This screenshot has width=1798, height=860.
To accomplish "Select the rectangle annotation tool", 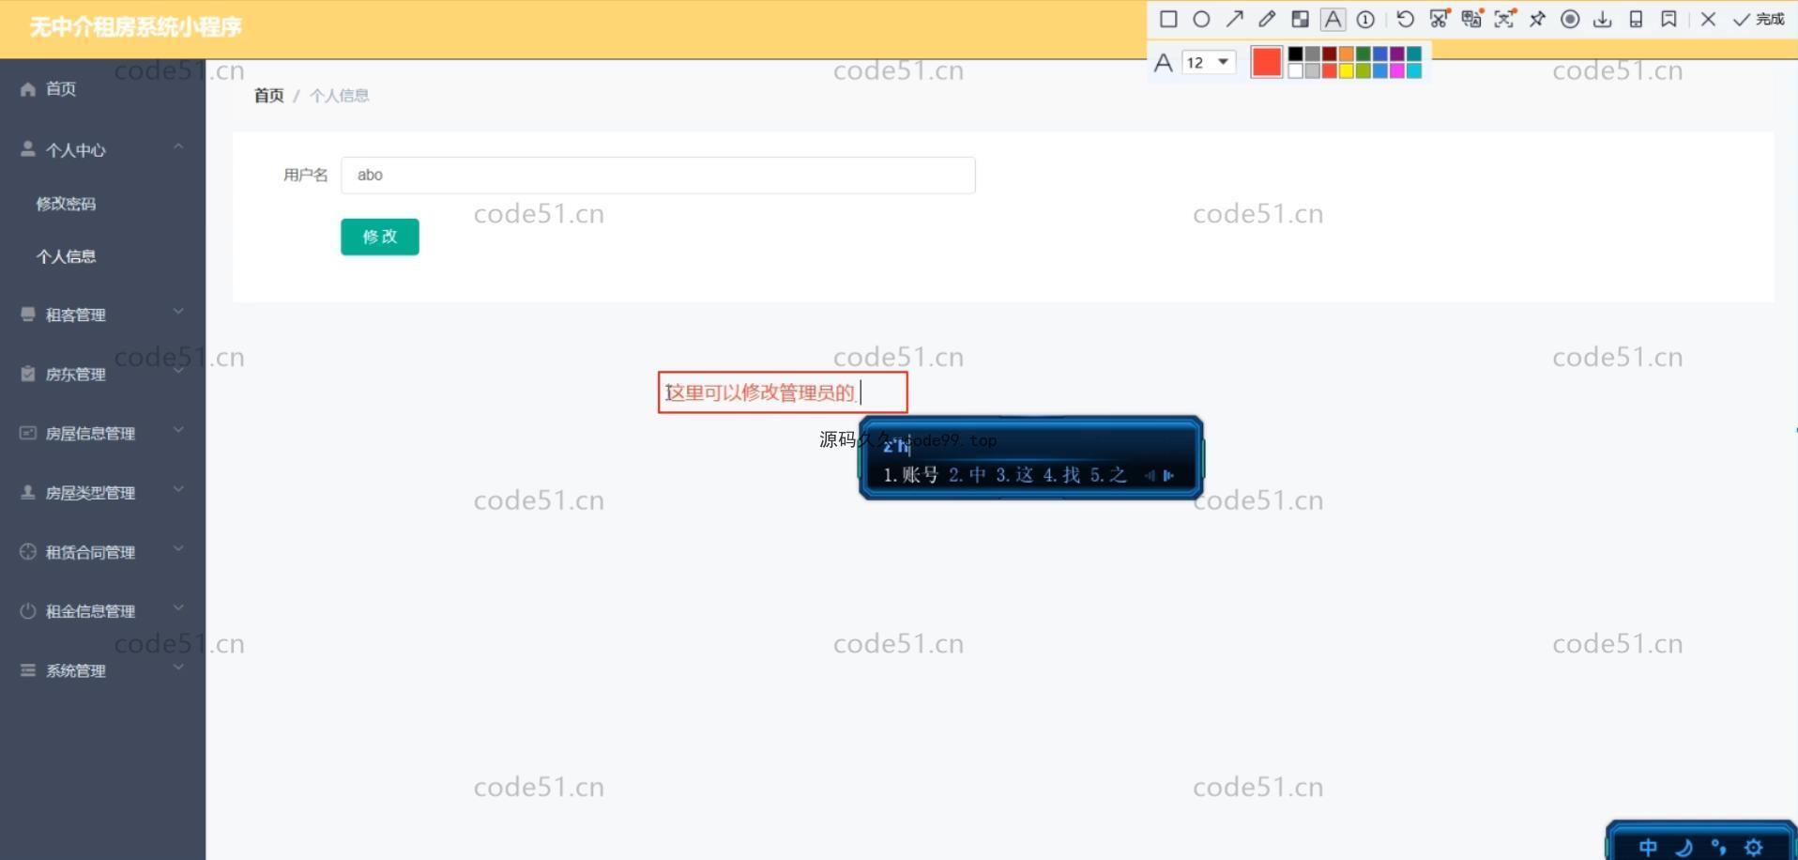I will [1168, 19].
